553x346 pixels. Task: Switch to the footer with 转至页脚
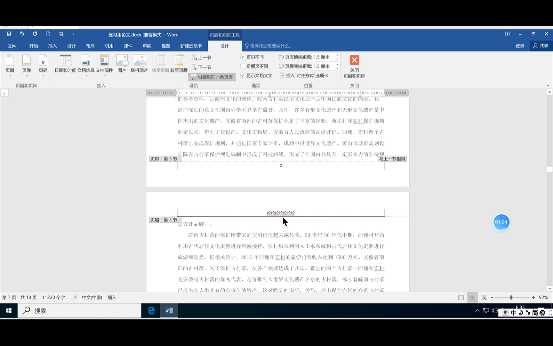[179, 63]
